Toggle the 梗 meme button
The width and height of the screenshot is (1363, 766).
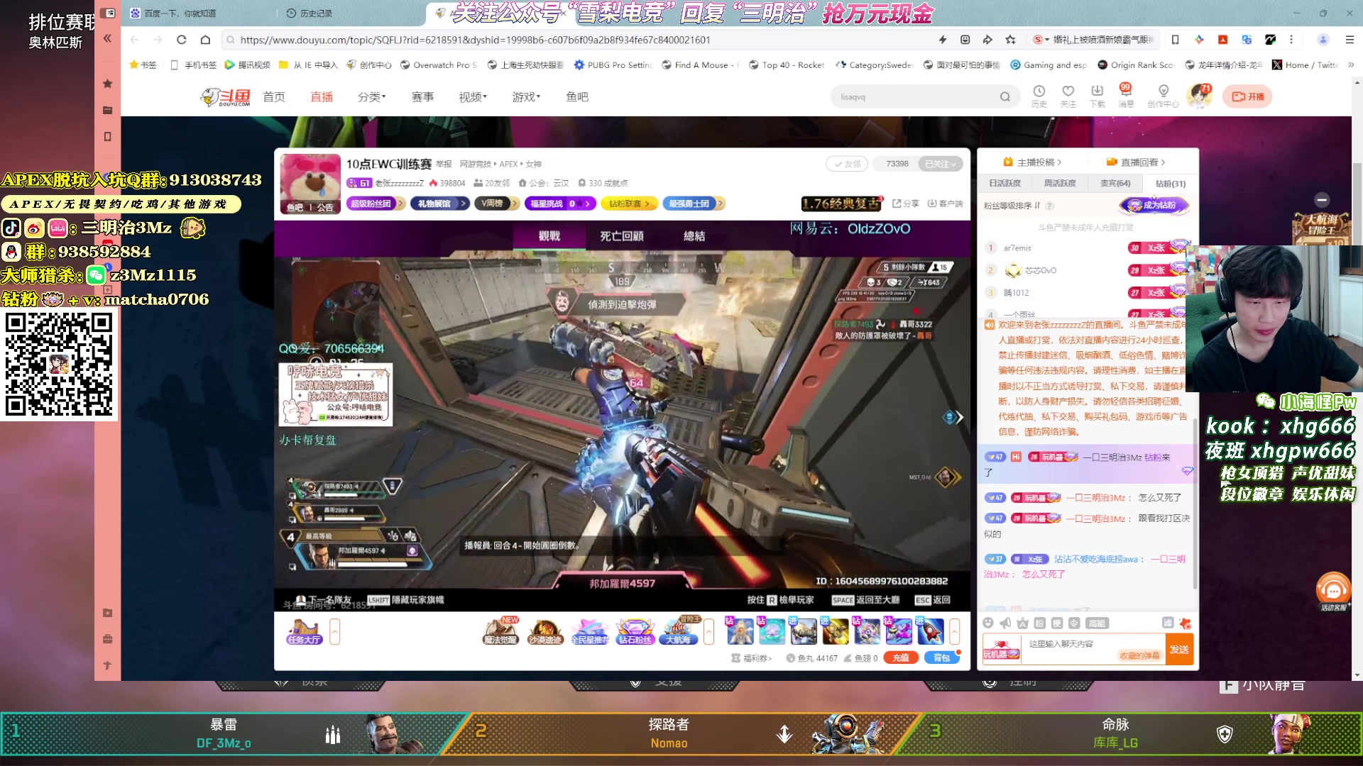[1056, 623]
